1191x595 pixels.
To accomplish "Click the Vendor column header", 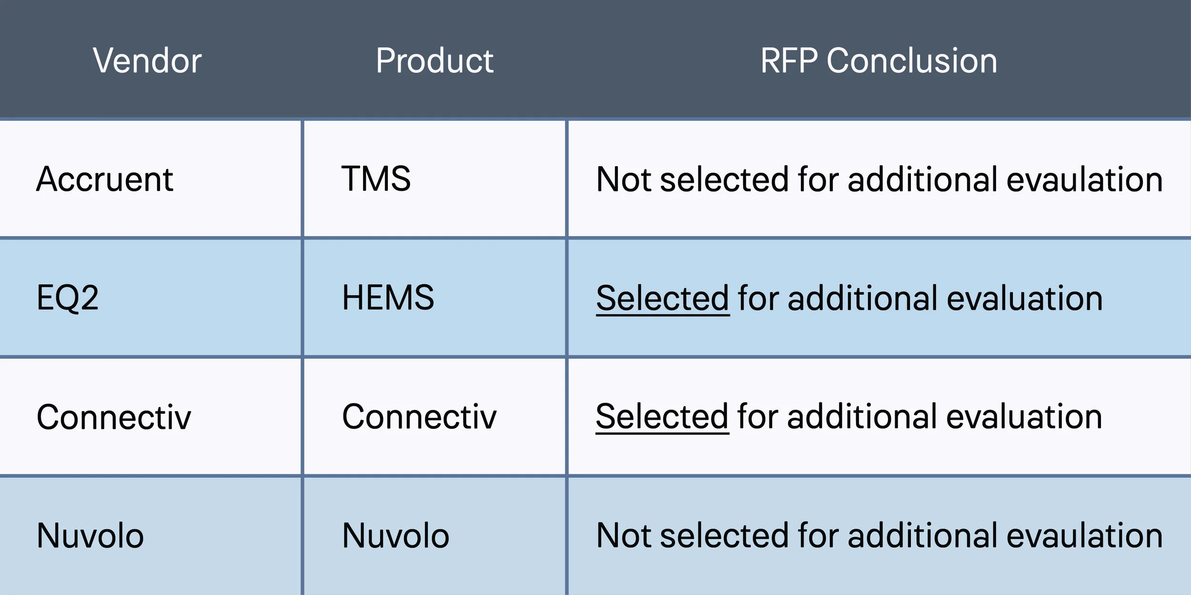I will click(147, 60).
